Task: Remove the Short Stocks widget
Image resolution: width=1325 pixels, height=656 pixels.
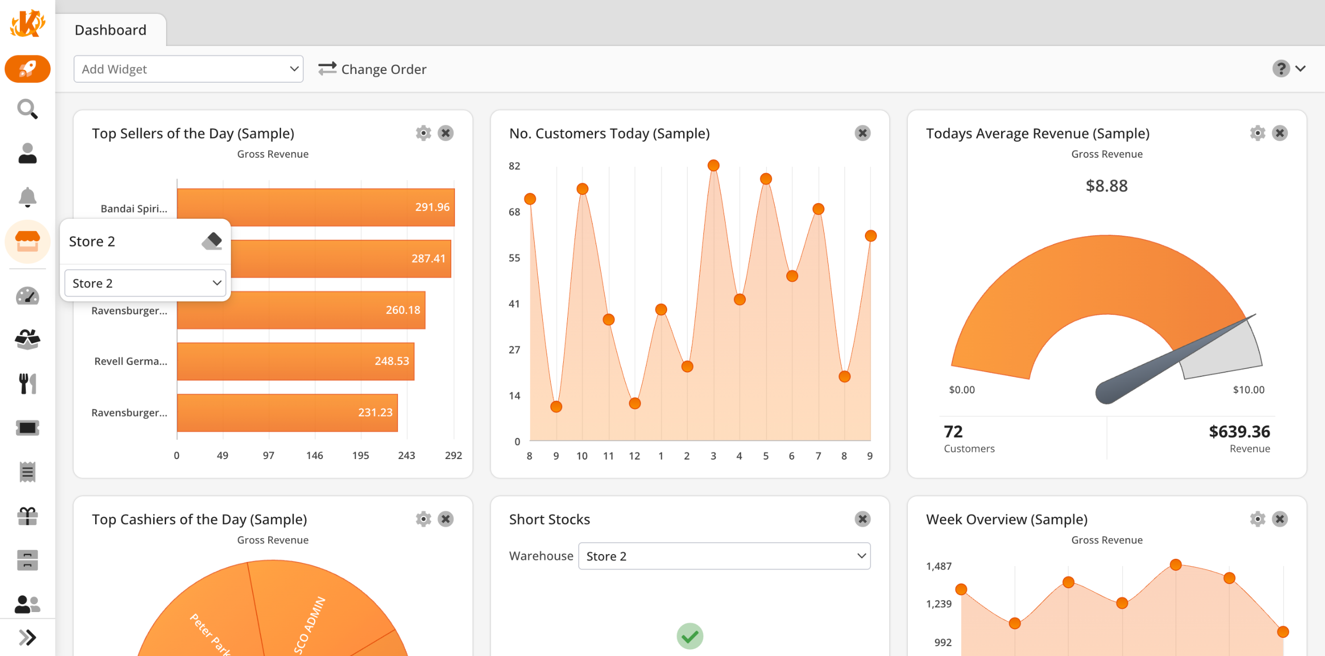Action: coord(862,519)
